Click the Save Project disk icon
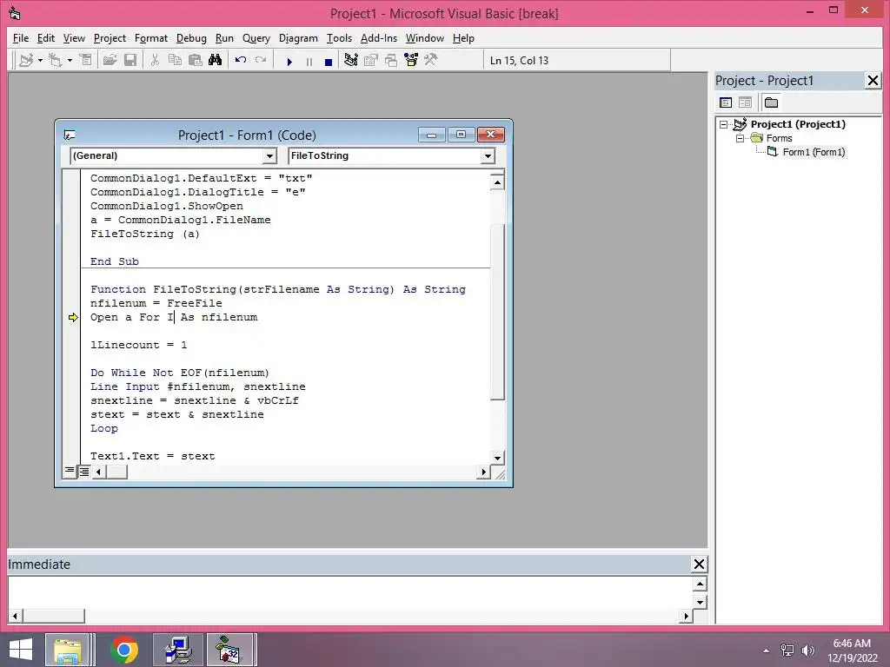The width and height of the screenshot is (890, 667). (x=130, y=60)
